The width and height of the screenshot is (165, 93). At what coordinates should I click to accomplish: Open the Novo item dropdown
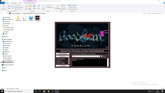tap(49, 5)
